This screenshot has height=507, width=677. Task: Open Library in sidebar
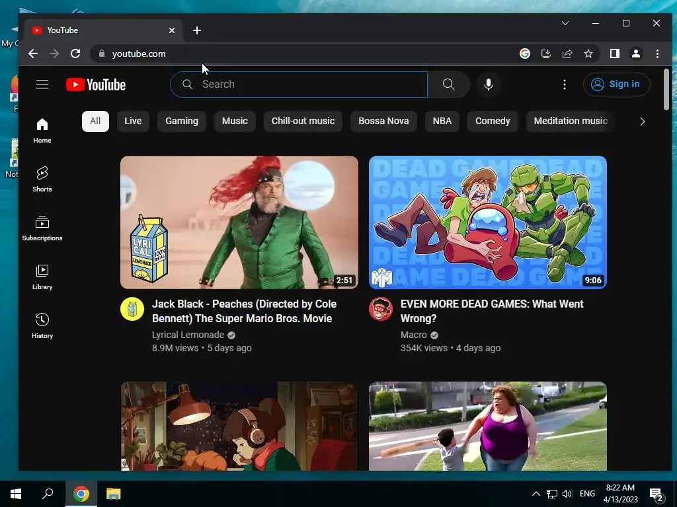[x=42, y=277]
